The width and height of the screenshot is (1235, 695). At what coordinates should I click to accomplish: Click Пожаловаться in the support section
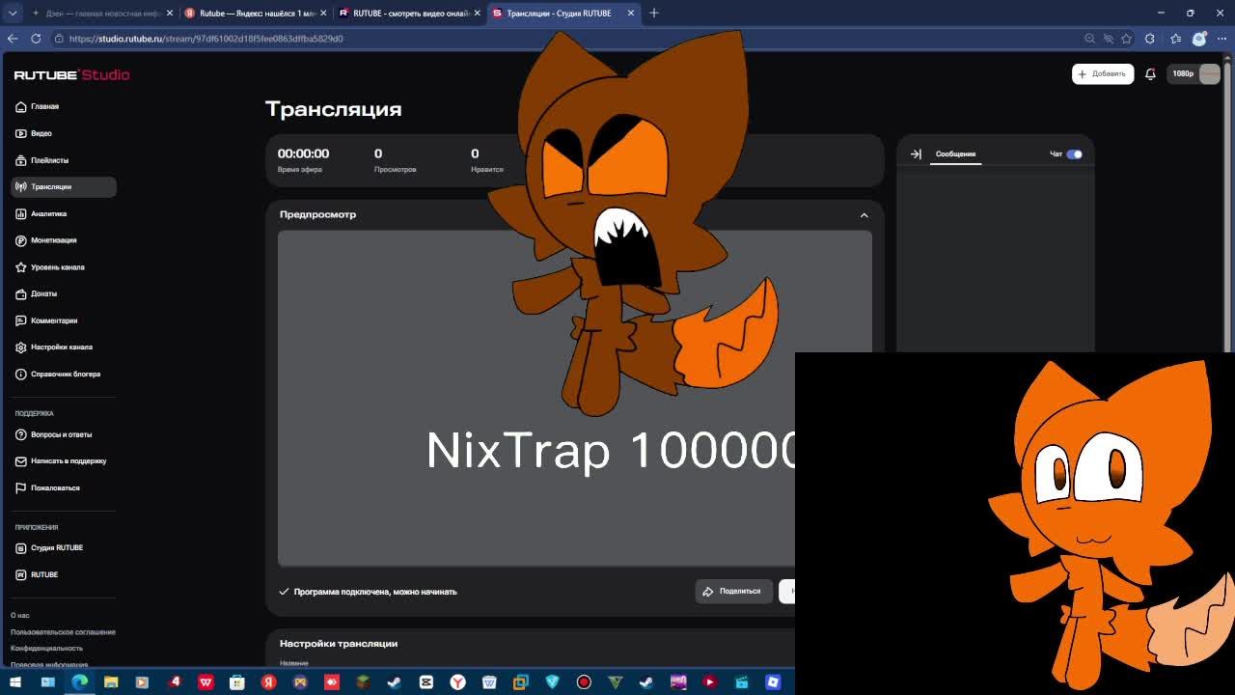63,488
